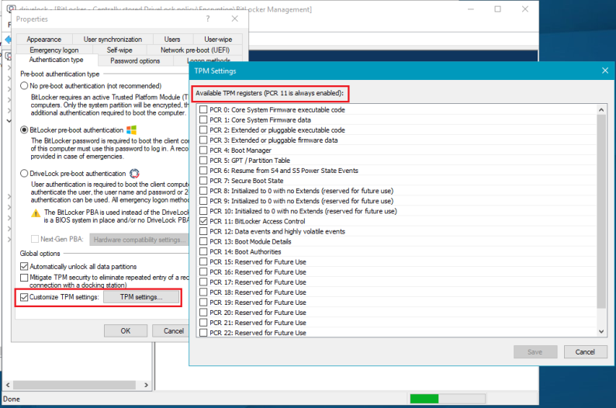Disable the Customize TPM settings checkbox

24,297
